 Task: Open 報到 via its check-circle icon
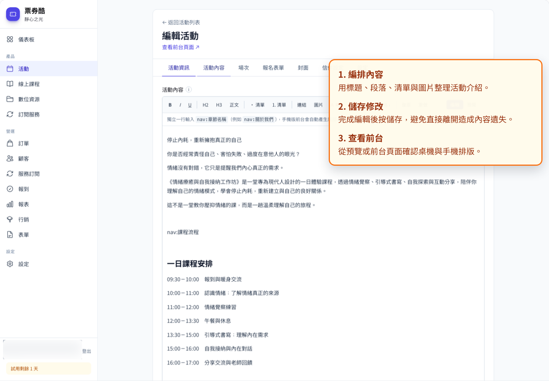pos(10,189)
